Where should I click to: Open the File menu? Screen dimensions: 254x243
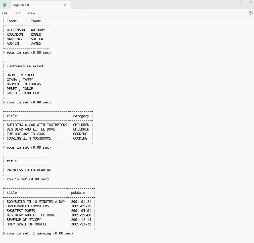click(5, 13)
